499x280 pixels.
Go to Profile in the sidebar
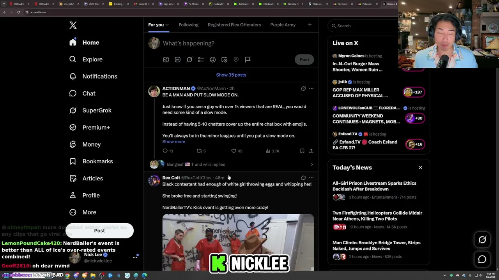[85, 195]
